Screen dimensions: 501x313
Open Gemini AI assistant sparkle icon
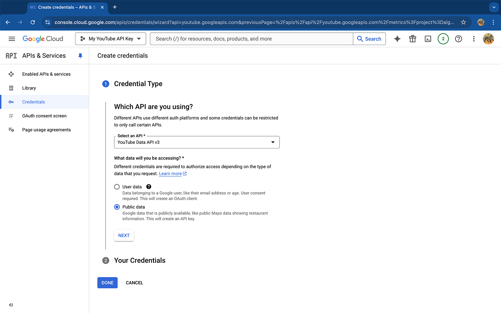397,39
